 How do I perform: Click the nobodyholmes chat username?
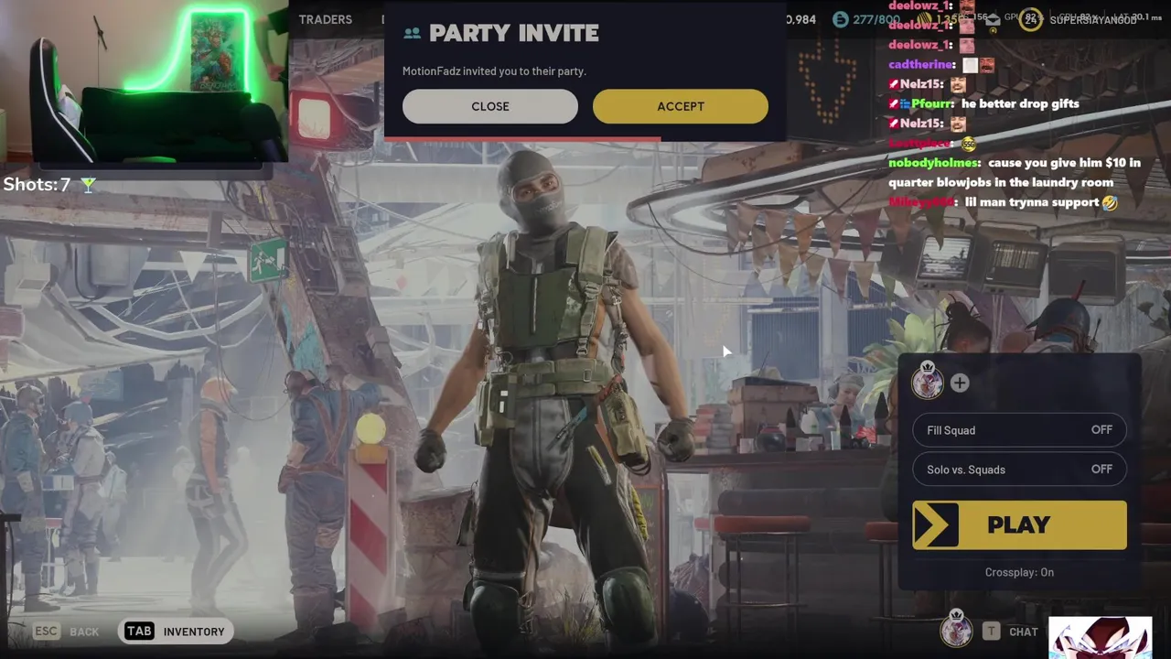[934, 163]
